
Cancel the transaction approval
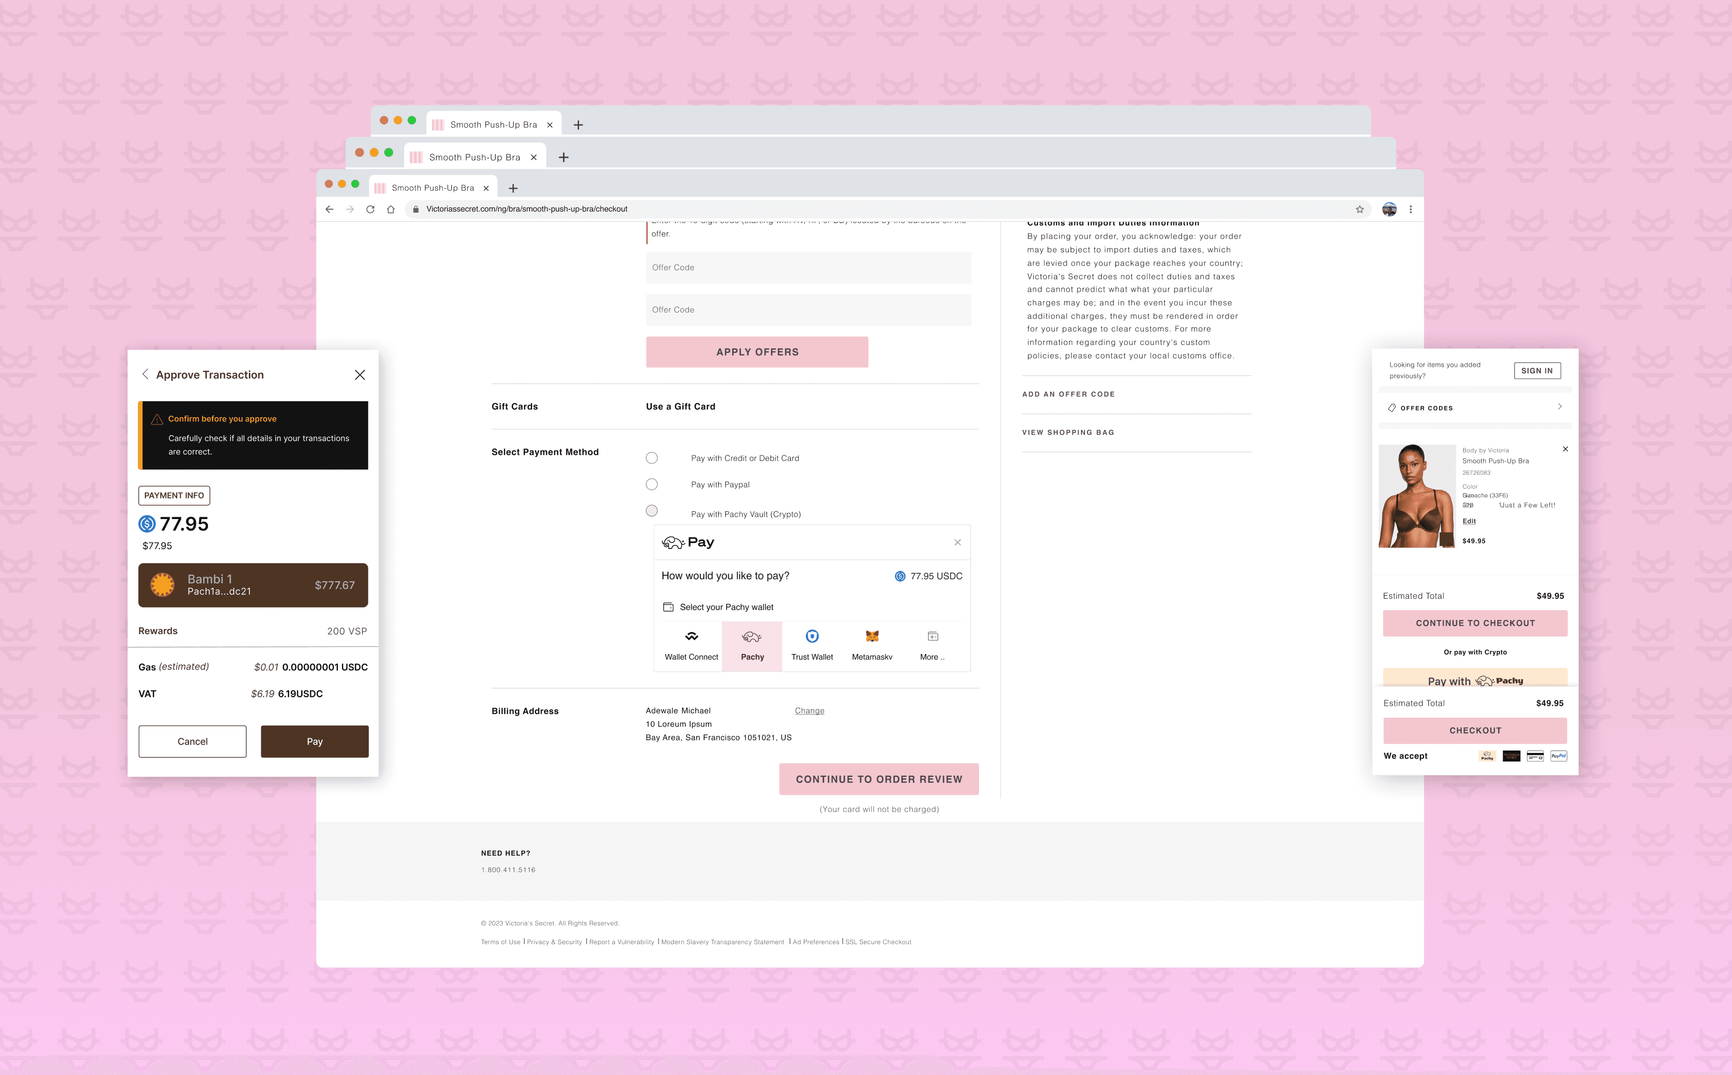pyautogui.click(x=193, y=742)
